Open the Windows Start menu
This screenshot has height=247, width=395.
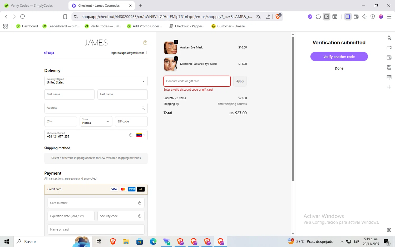coord(7,241)
